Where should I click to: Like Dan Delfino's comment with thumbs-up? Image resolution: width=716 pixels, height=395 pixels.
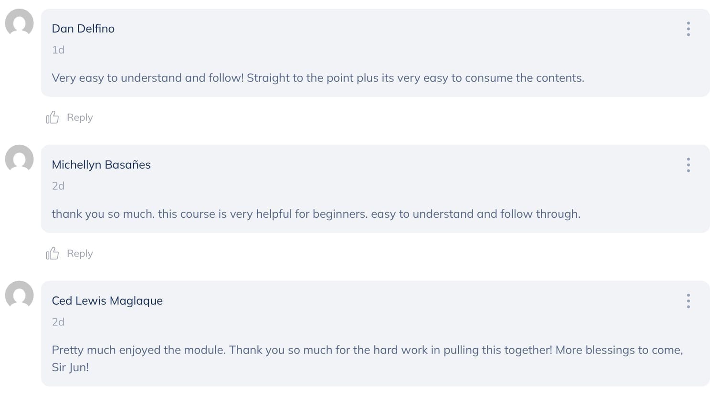[x=52, y=117]
